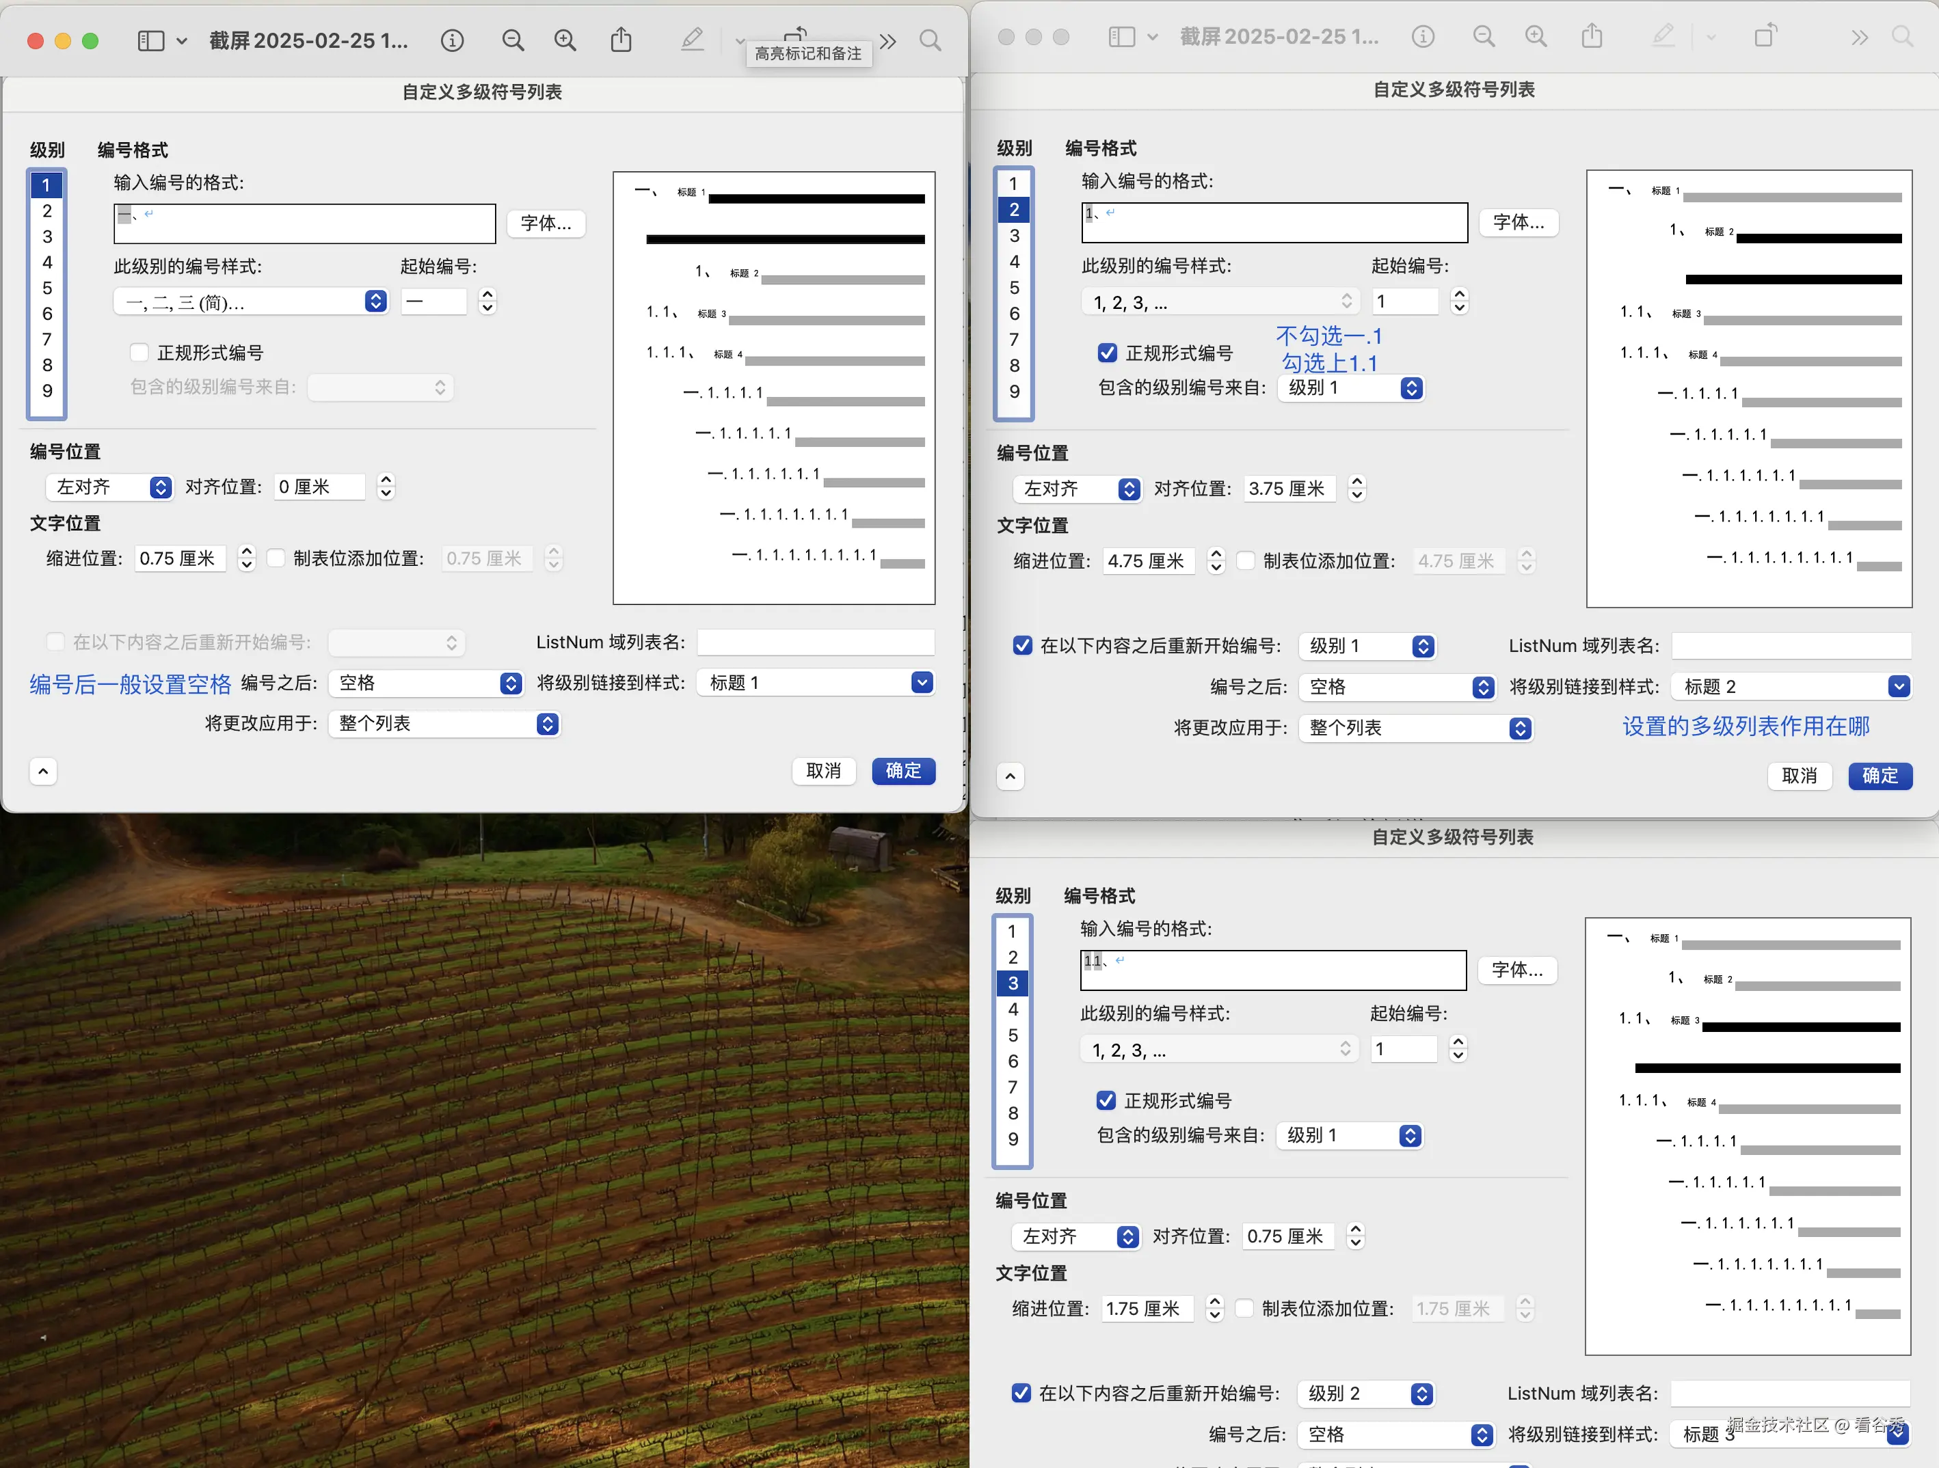
Task: Expand the toolbar overflow chevron
Action: tap(888, 40)
